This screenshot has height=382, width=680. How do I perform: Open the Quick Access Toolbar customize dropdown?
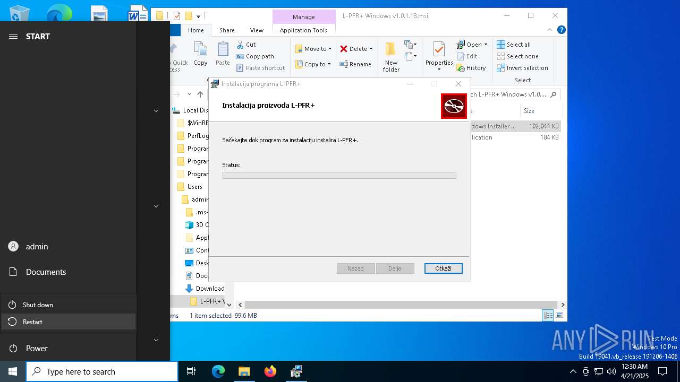[x=199, y=16]
